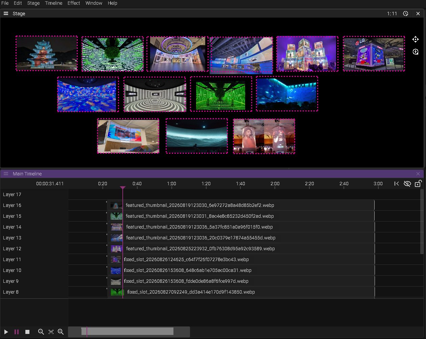Pause the timeline playback
Viewport: 426px width, 339px height.
17,332
